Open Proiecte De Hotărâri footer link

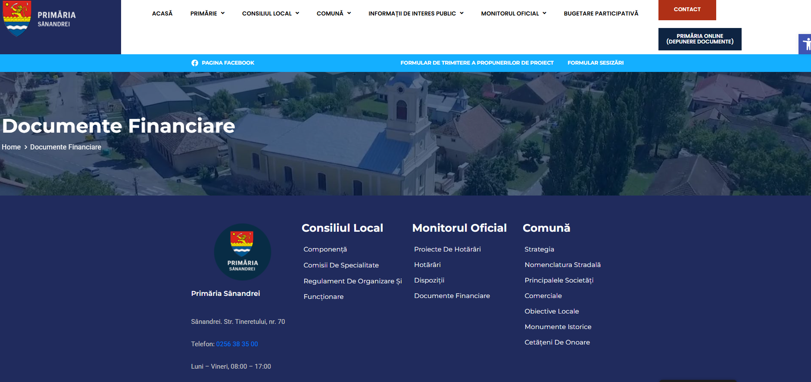pos(447,249)
